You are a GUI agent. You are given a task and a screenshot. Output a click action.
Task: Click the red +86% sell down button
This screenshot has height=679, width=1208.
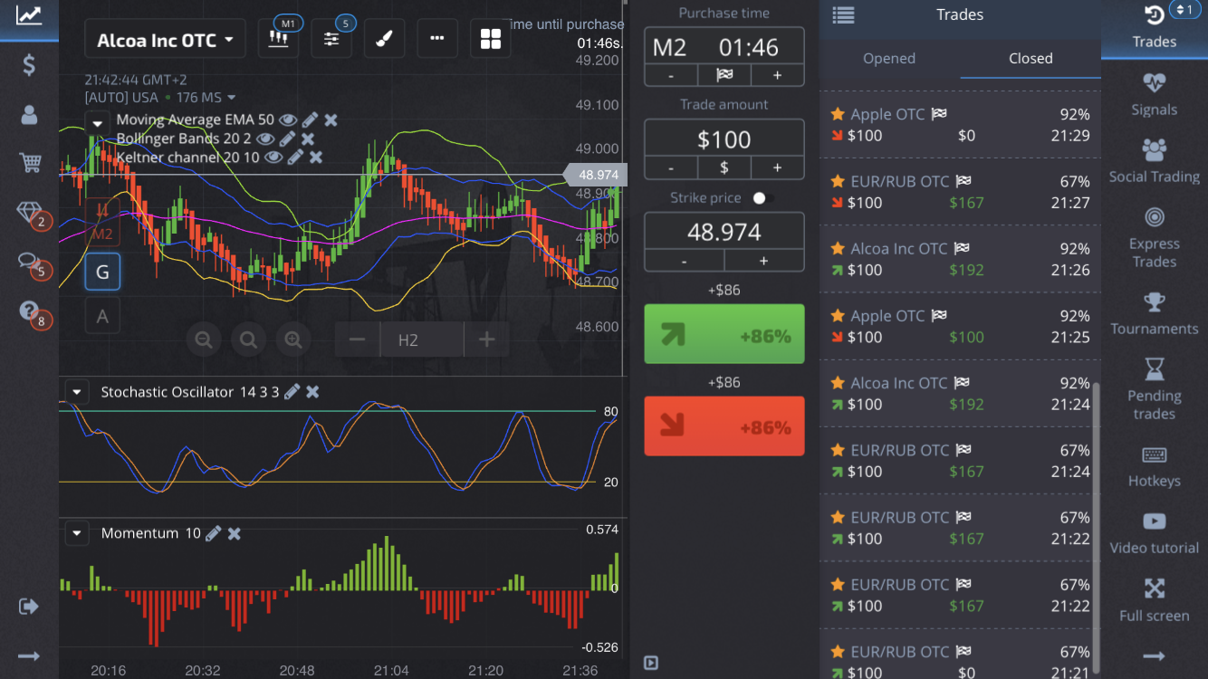[x=724, y=426]
